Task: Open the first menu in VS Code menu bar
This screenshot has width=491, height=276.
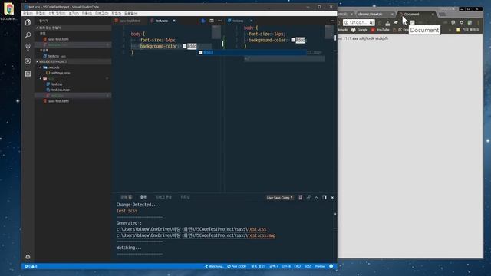Action: pyautogui.click(x=28, y=14)
